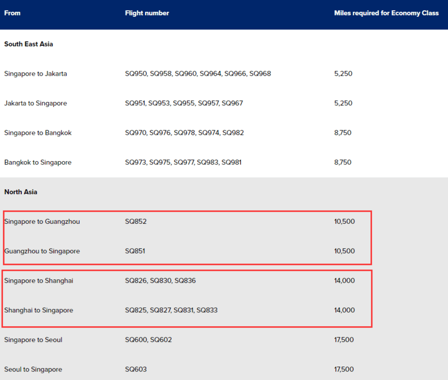This screenshot has width=448, height=380.
Task: Click the 'Flight number' column header
Action: [147, 13]
